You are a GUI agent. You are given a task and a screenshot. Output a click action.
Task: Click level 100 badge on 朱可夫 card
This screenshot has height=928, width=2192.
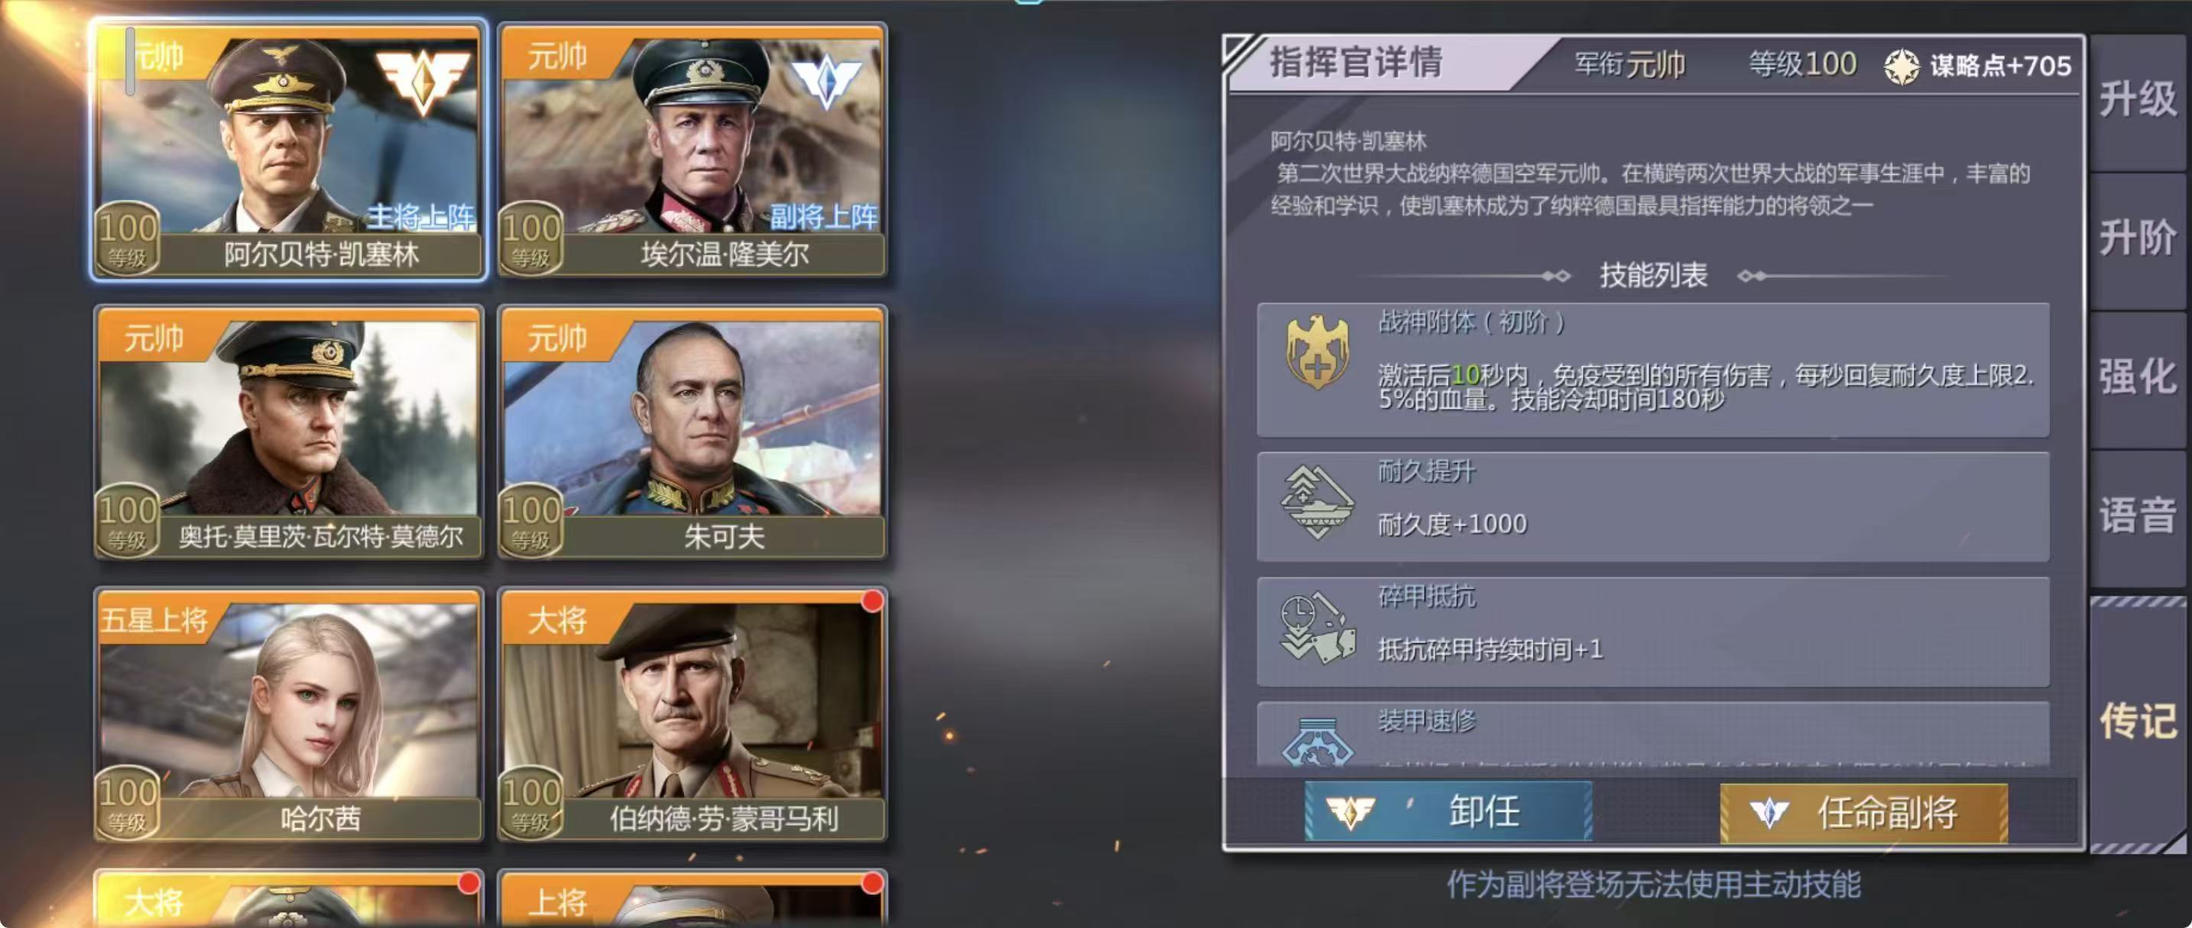[x=530, y=521]
